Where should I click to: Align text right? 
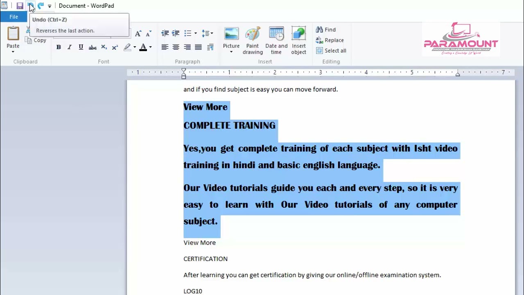click(187, 47)
